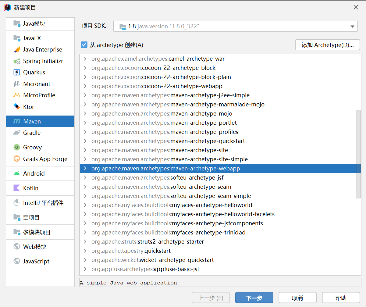Click the JavaScript globe icon

17,261
